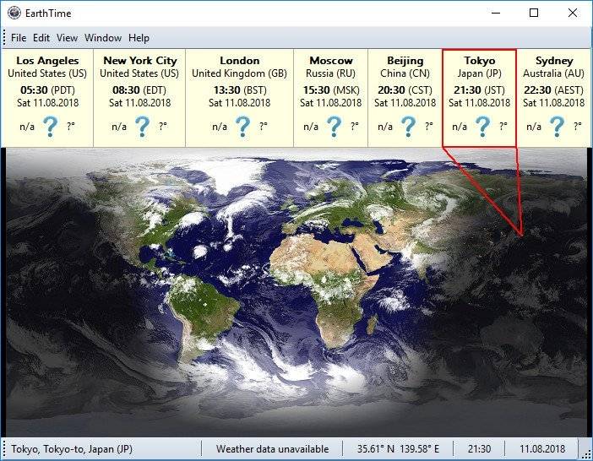The width and height of the screenshot is (593, 461).
Task: Click the Tokyo weather question mark icon
Action: tap(483, 126)
